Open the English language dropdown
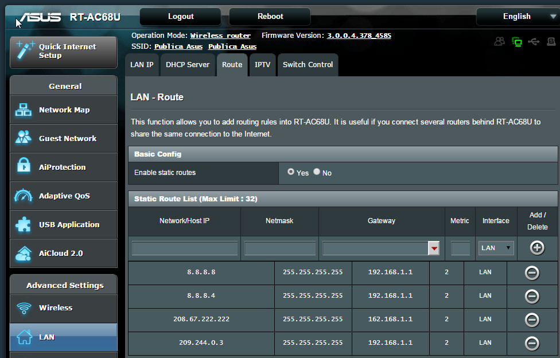This screenshot has height=358, width=560. tap(516, 17)
